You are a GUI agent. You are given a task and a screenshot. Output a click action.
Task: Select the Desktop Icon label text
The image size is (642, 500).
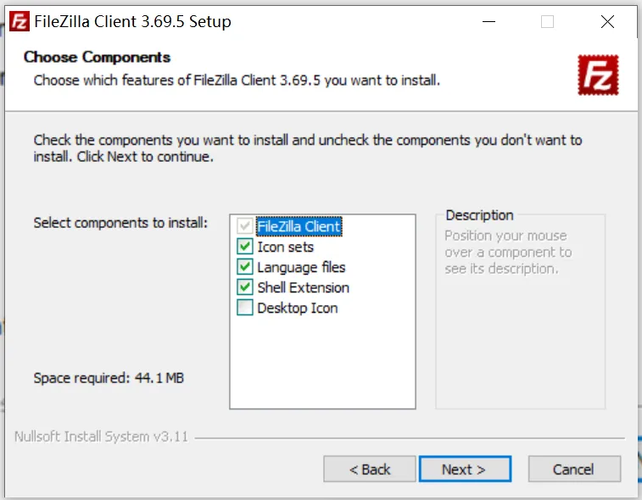[297, 308]
